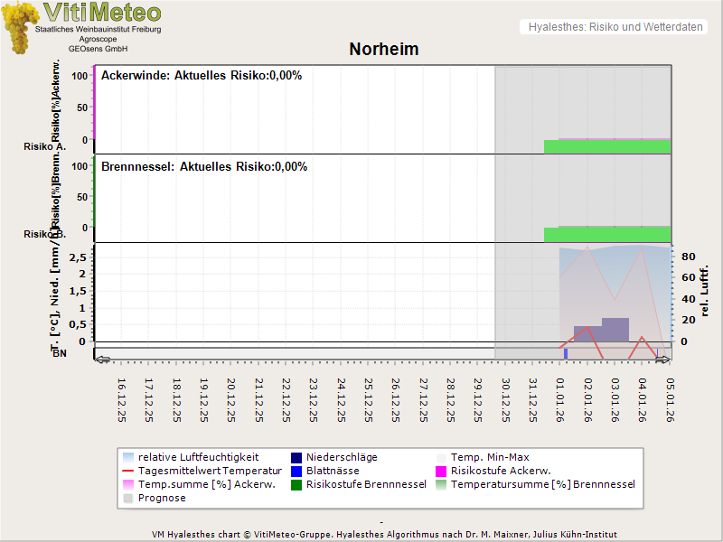Click the 16.12.25 date label
Viewport: 723px width, 542px height.
tap(122, 398)
